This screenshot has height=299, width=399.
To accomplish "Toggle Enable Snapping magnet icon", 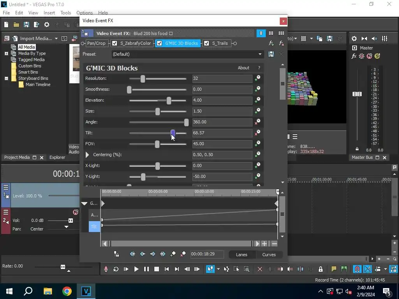I will pyautogui.click(x=357, y=269).
